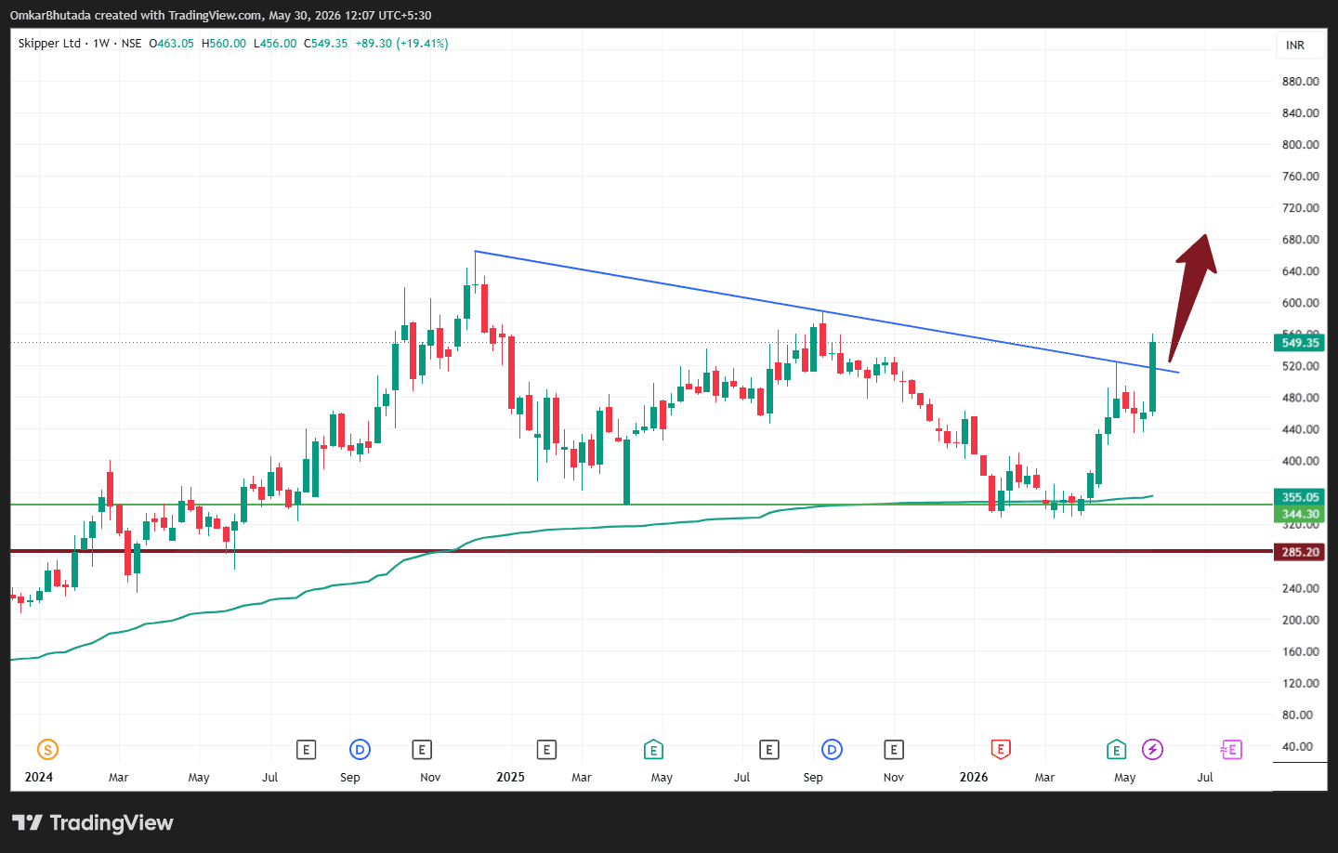Click green E earnings marker above May 2025
This screenshot has height=853, width=1338.
653,749
